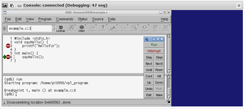Image resolution: width=244 pixels, height=109 pixels.
Task: Click the Kill button
Action: 159,76
